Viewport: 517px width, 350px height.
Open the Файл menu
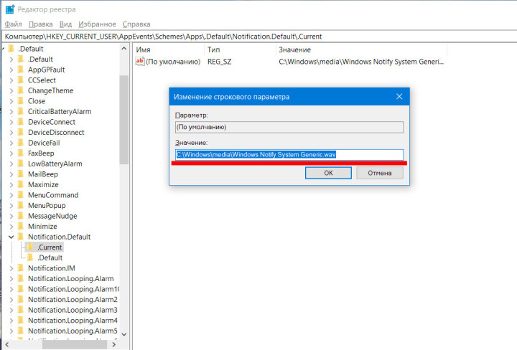(13, 24)
